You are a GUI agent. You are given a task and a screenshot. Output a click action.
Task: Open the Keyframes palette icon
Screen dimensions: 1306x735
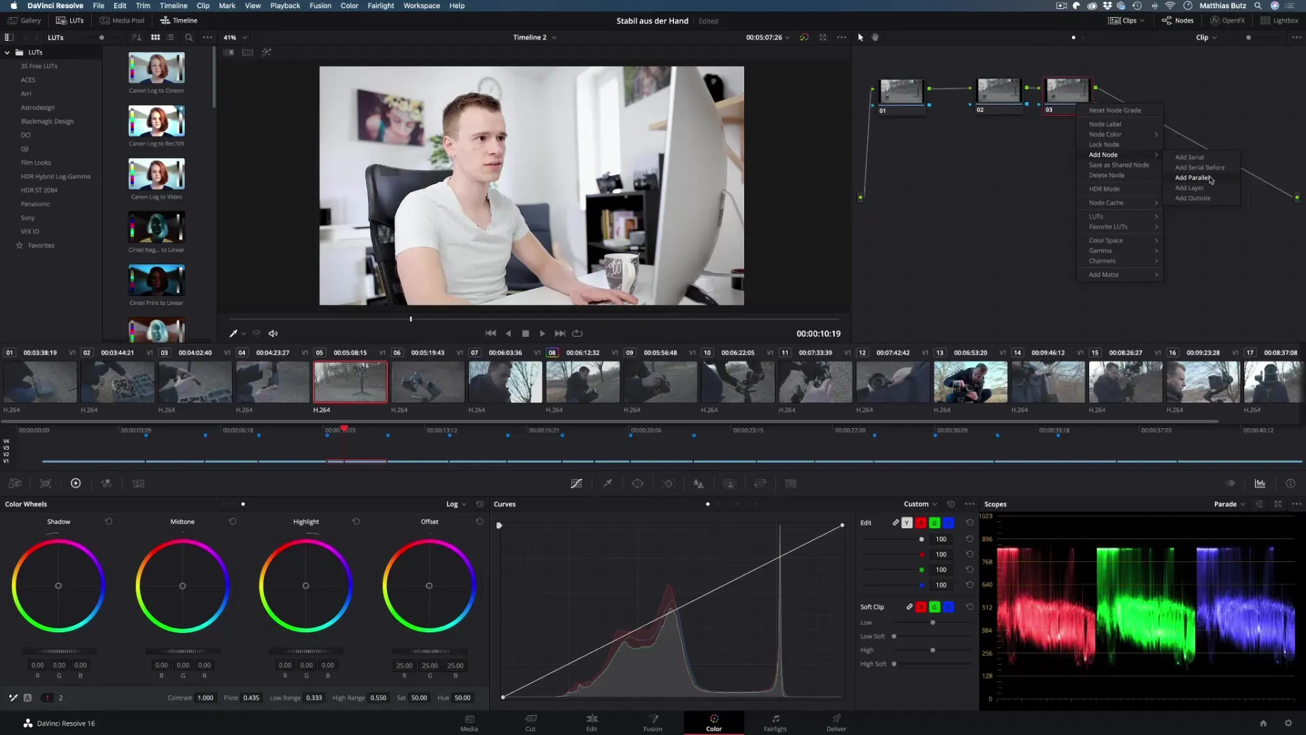point(1230,483)
